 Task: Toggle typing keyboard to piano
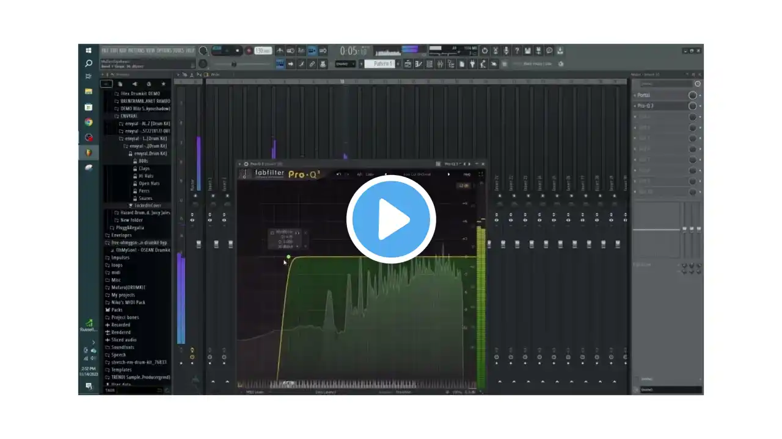point(280,63)
